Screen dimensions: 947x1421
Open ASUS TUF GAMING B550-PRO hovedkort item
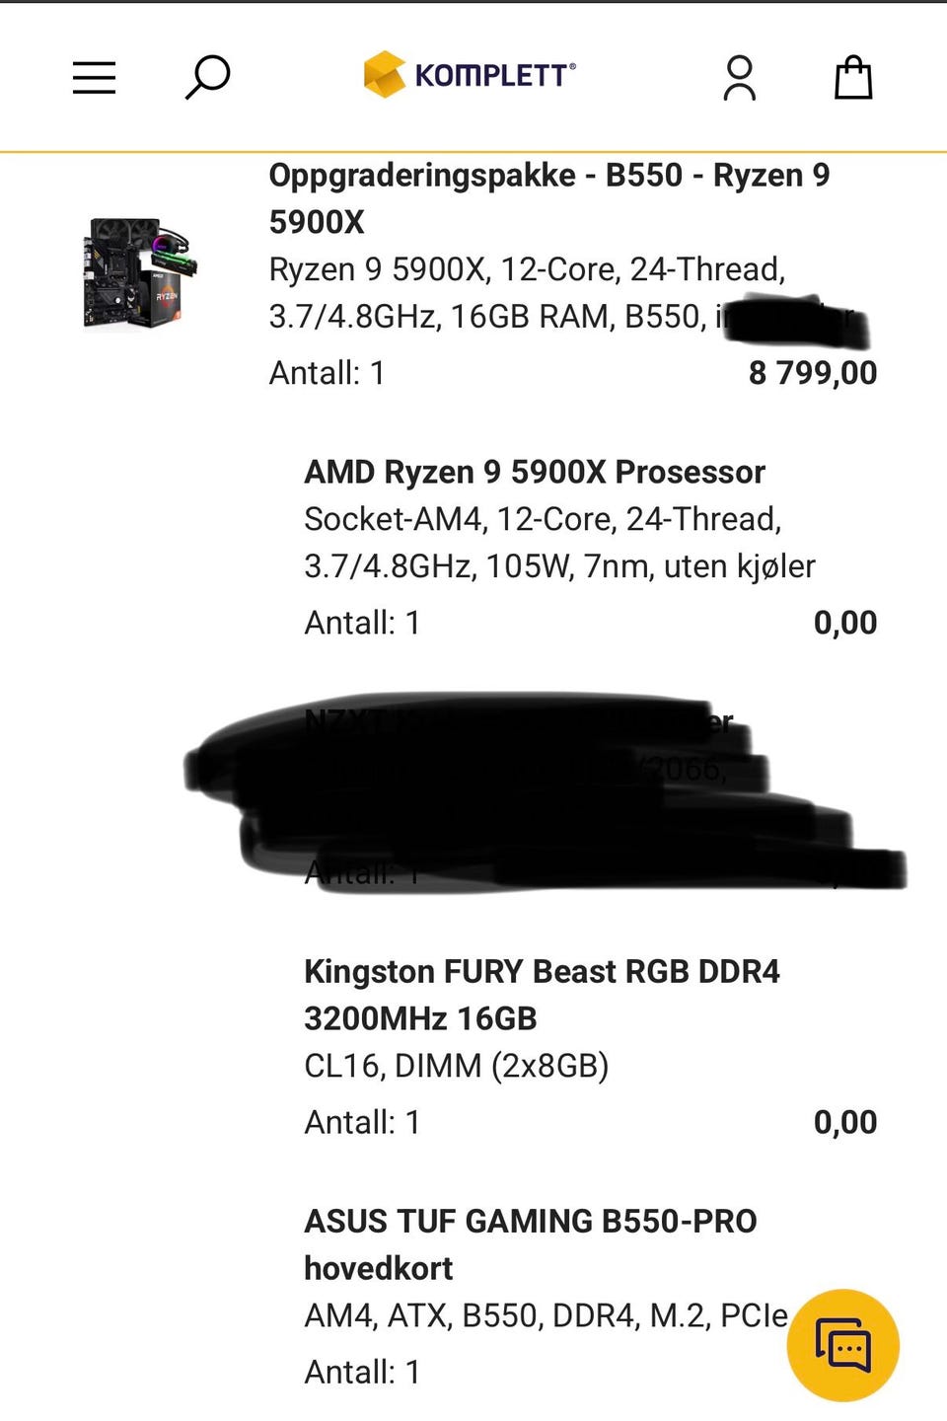(x=530, y=1244)
